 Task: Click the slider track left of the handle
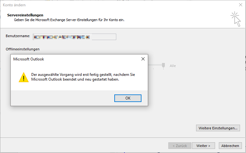click(x=155, y=65)
